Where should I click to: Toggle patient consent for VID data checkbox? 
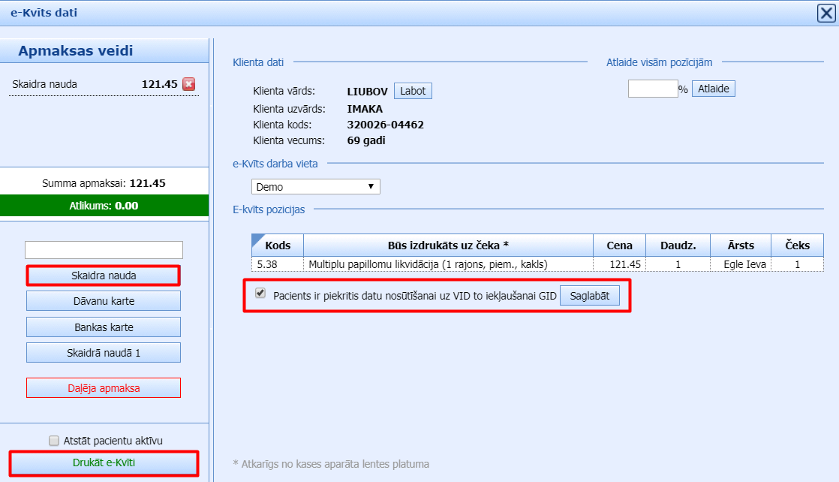(x=260, y=294)
